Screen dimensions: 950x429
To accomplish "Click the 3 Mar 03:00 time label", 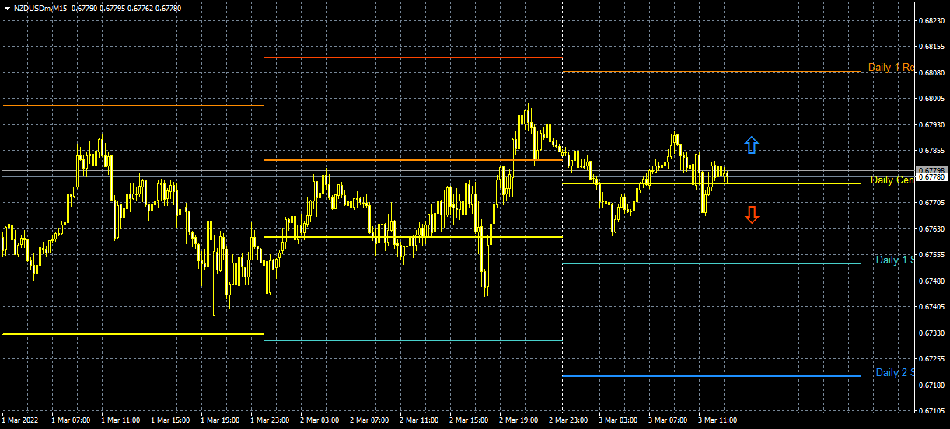I will (618, 420).
